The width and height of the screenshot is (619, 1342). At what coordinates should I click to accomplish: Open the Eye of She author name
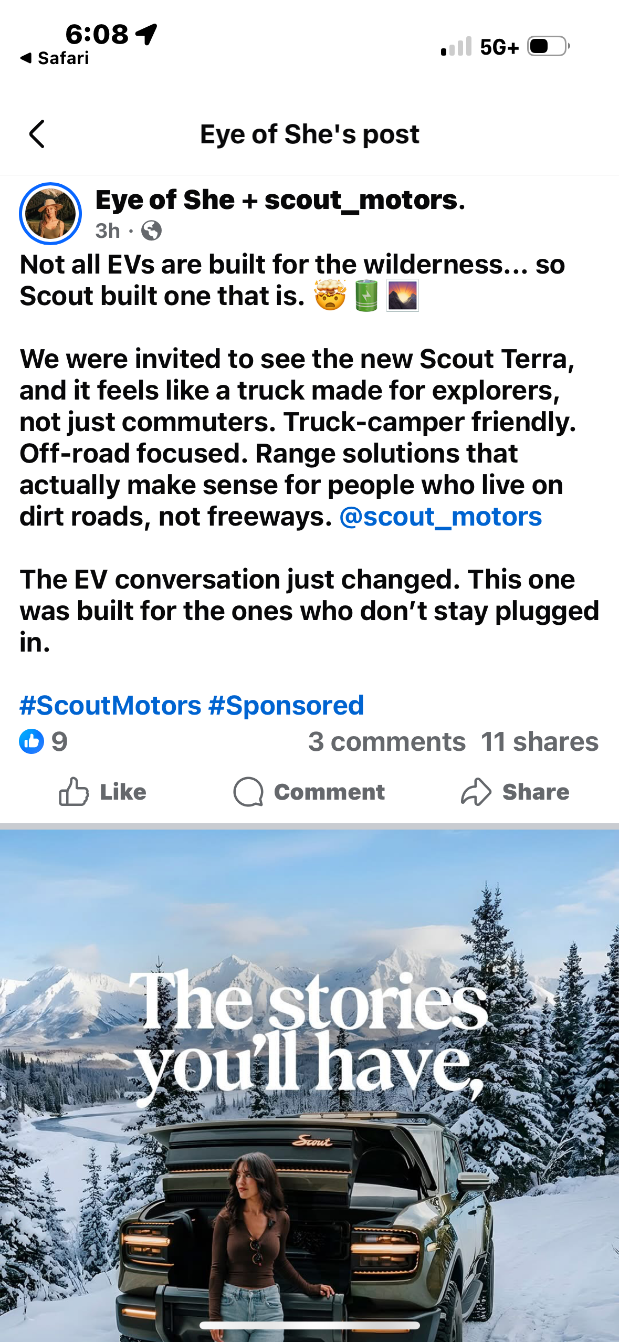(165, 200)
